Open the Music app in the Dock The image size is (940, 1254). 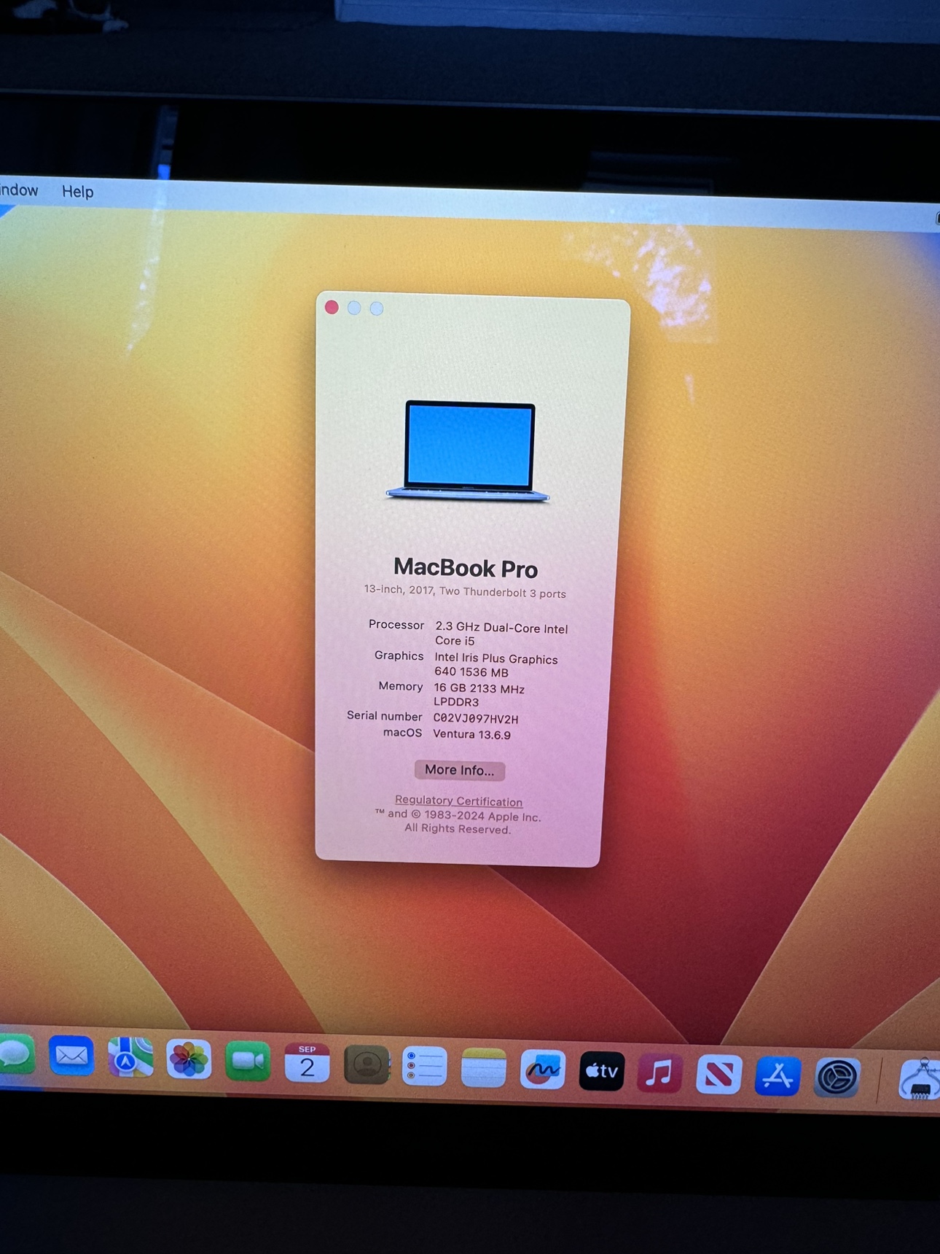pyautogui.click(x=660, y=1074)
